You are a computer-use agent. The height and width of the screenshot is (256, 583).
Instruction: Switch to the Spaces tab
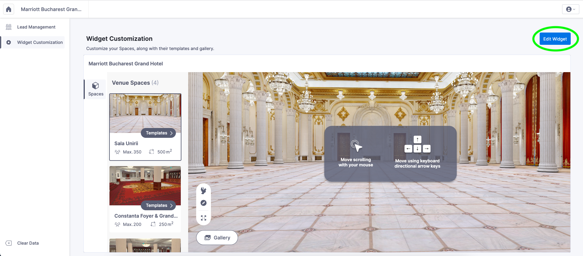coord(96,89)
